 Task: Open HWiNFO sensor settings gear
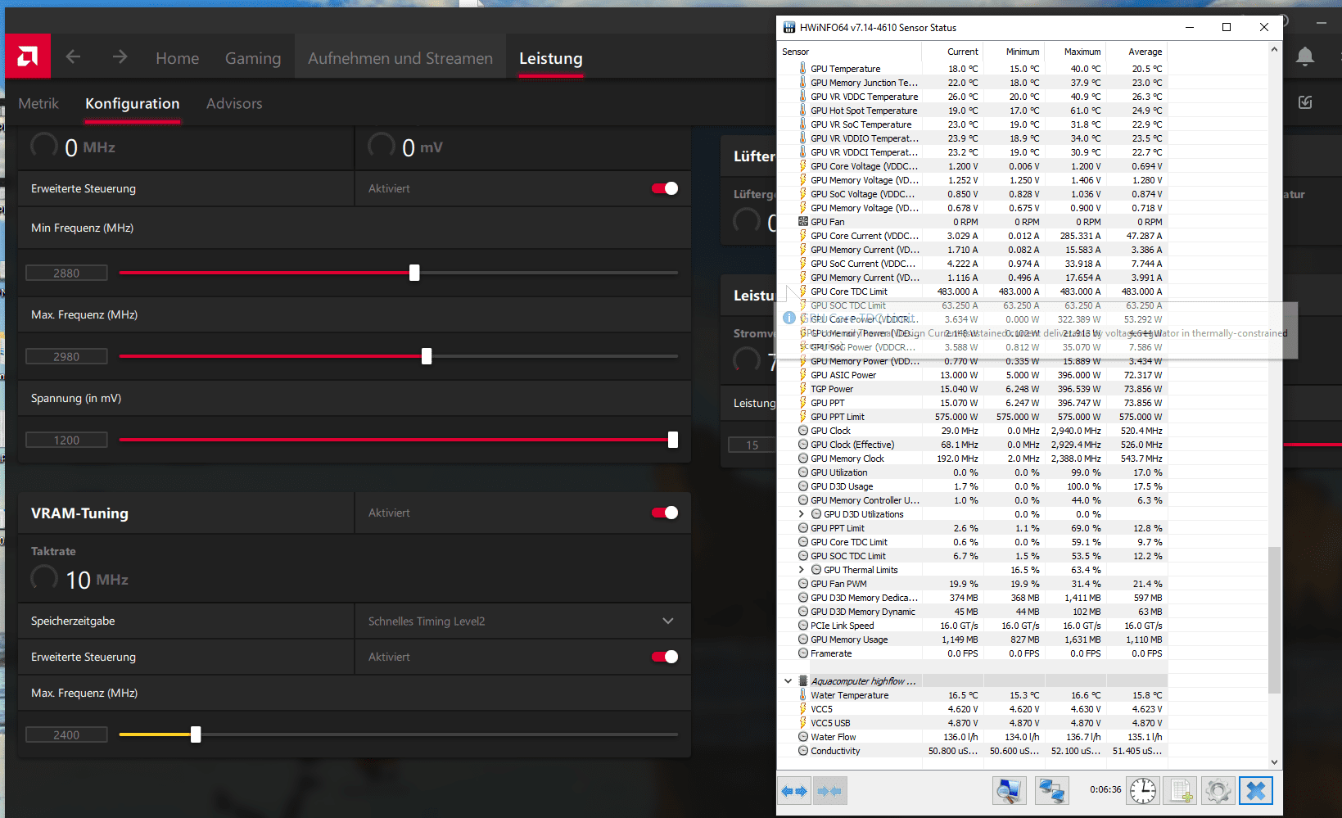tap(1218, 791)
